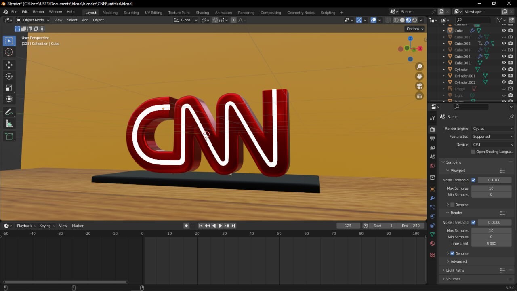The width and height of the screenshot is (517, 291).
Task: Select the Scale tool
Action: [9, 88]
